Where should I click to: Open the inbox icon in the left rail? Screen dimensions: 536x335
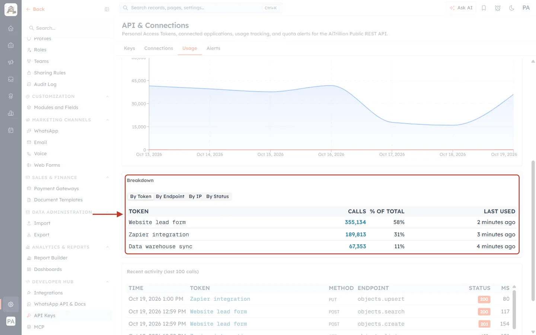pos(11,79)
